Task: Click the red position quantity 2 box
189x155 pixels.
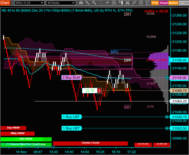Action: 99,90
